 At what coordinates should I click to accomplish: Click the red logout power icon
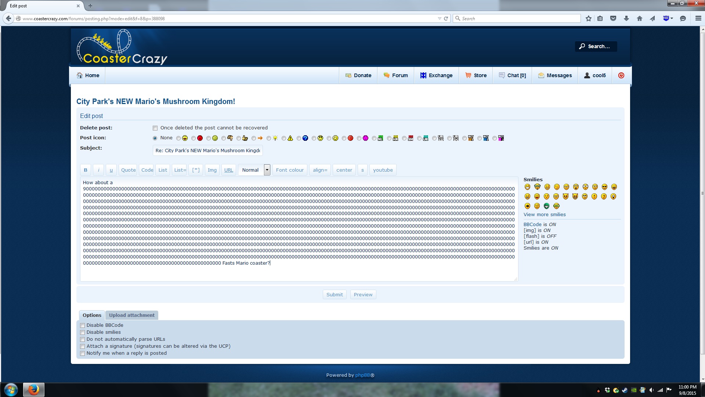(x=621, y=75)
